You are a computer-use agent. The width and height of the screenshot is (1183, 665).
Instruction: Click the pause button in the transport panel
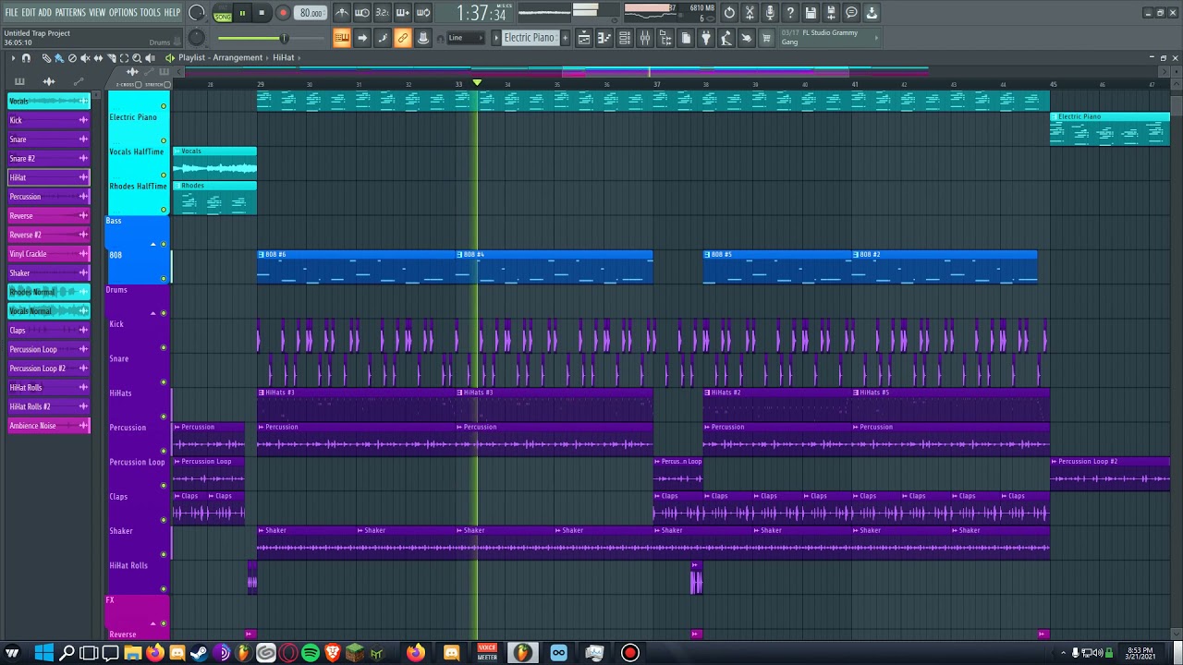242,13
